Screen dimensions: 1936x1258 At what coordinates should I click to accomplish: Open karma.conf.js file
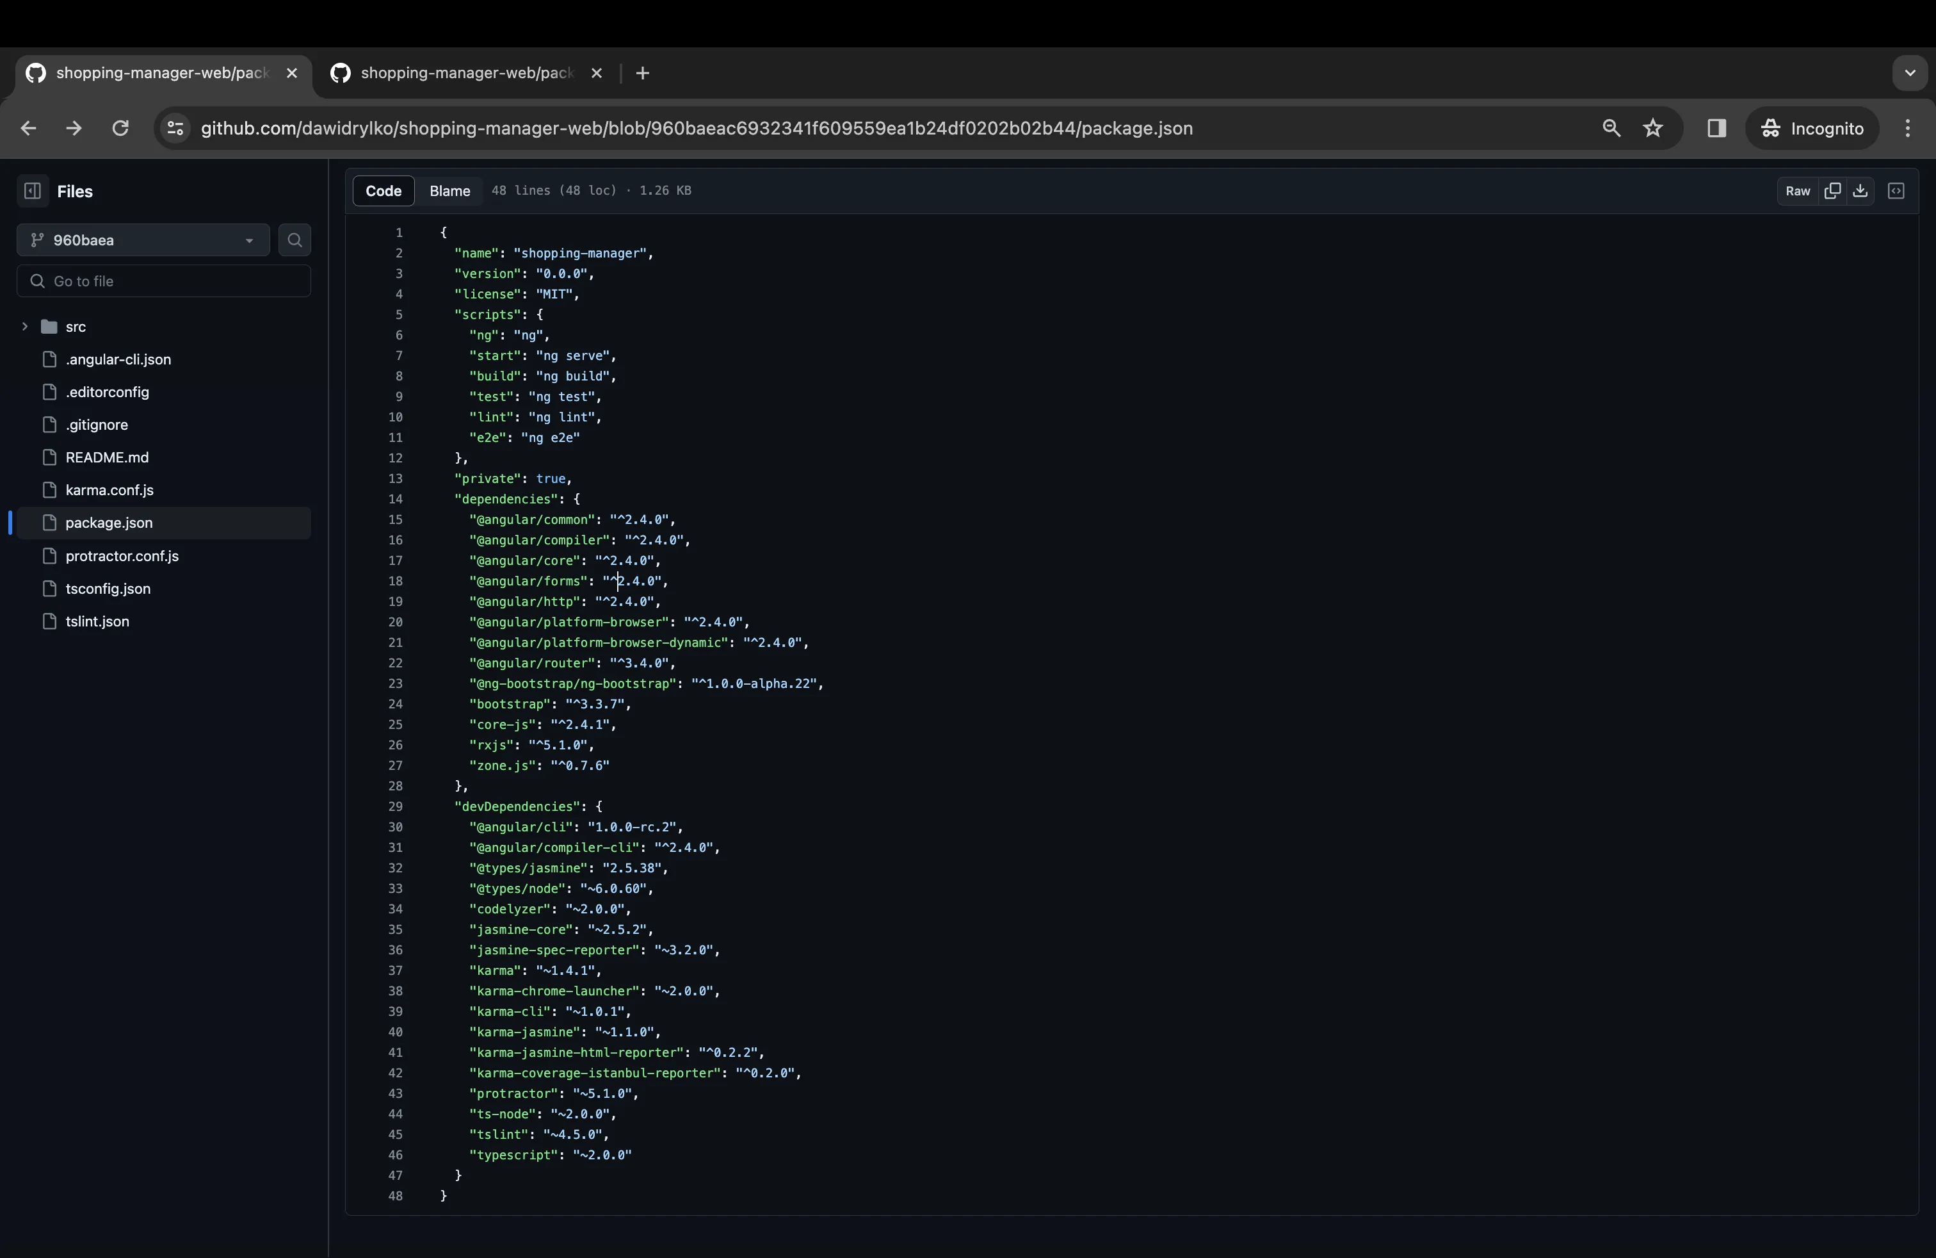pyautogui.click(x=110, y=490)
